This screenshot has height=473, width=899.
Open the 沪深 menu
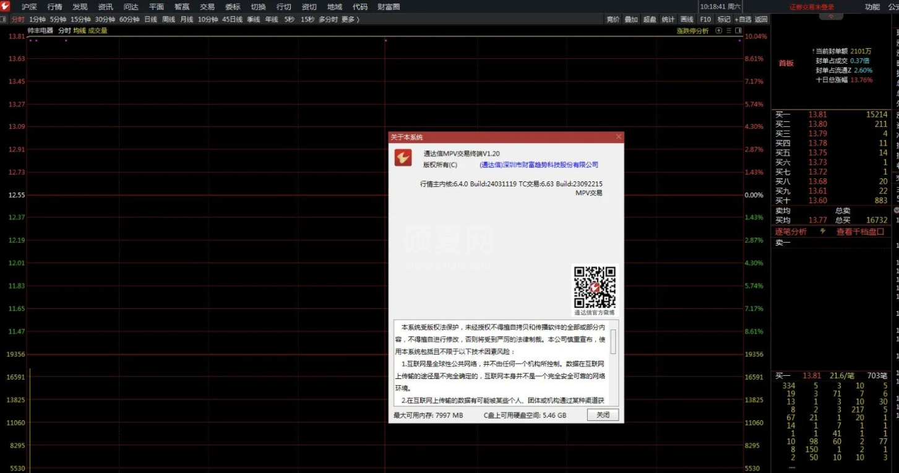pyautogui.click(x=29, y=7)
